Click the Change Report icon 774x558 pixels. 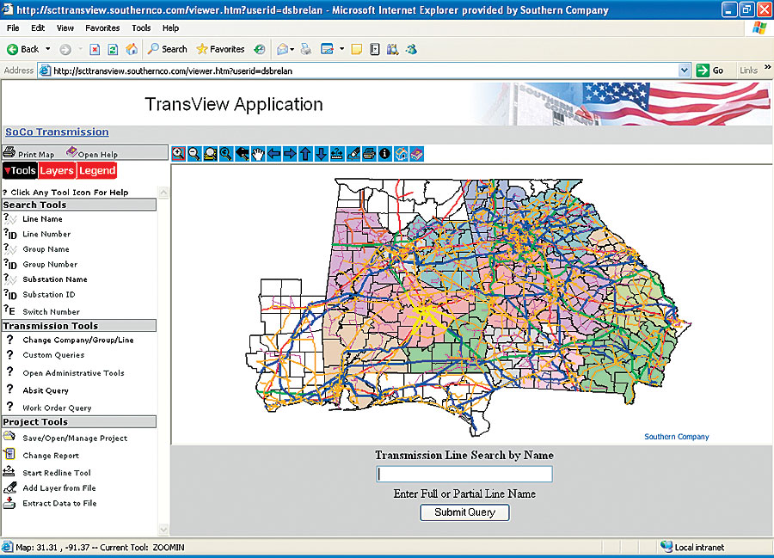(x=9, y=453)
